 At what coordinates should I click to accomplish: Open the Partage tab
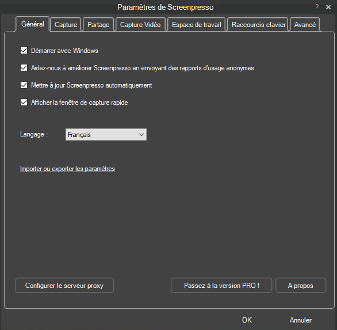click(x=98, y=25)
